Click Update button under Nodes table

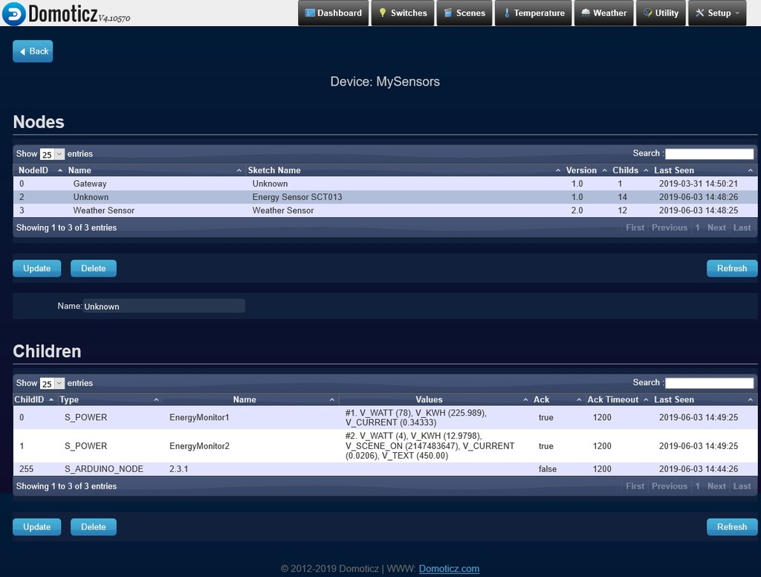(37, 268)
